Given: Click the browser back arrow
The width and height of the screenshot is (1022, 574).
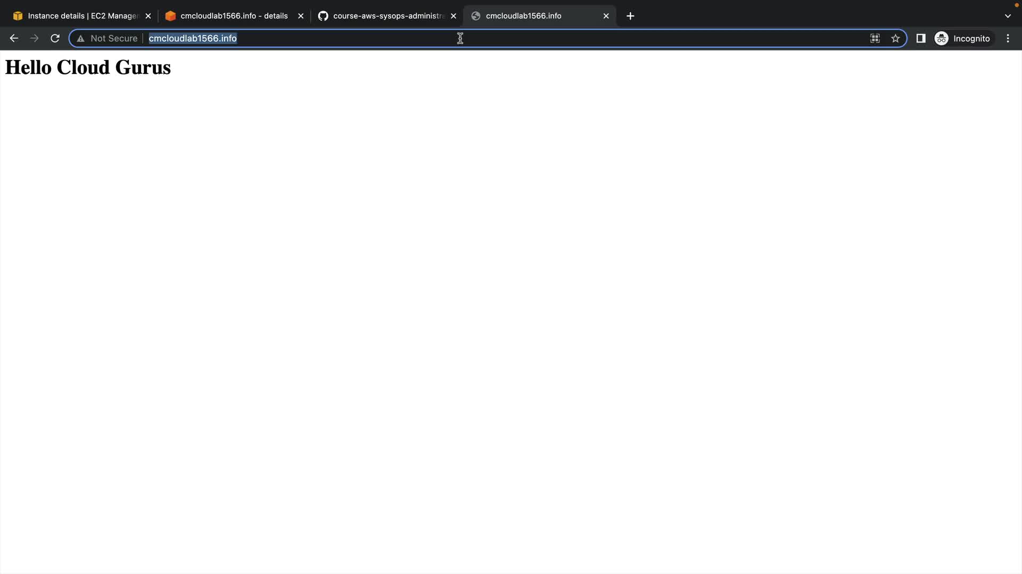Looking at the screenshot, I should [x=14, y=38].
